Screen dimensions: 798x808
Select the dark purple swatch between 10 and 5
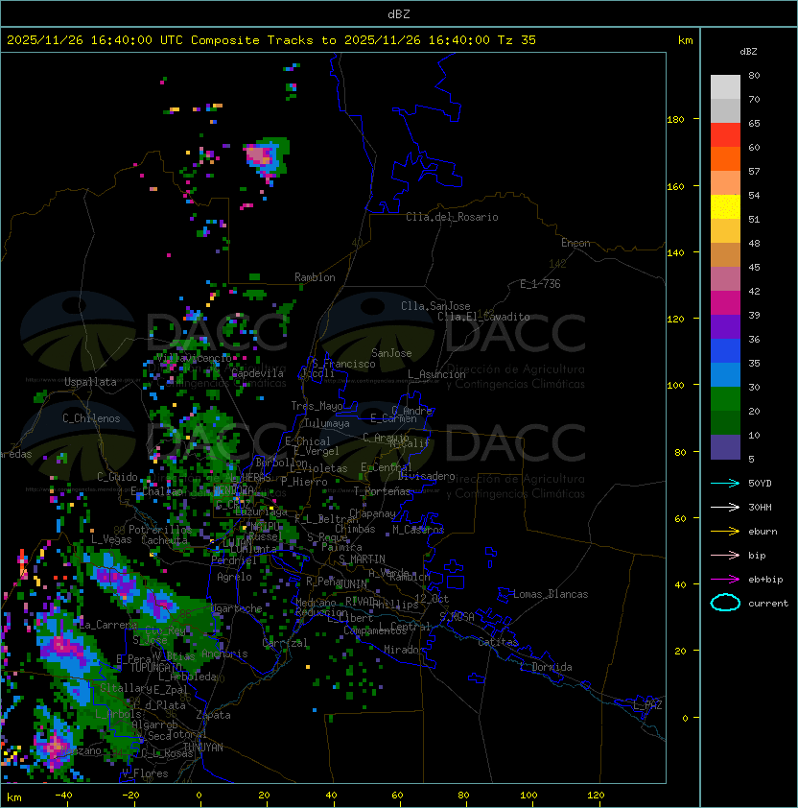(725, 447)
